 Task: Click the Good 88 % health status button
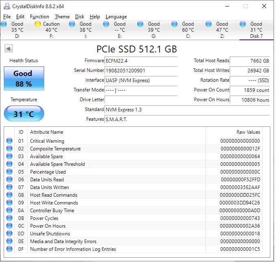(24, 78)
